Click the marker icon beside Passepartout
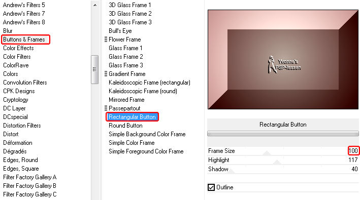This screenshot has width=360, height=200. coord(106,108)
